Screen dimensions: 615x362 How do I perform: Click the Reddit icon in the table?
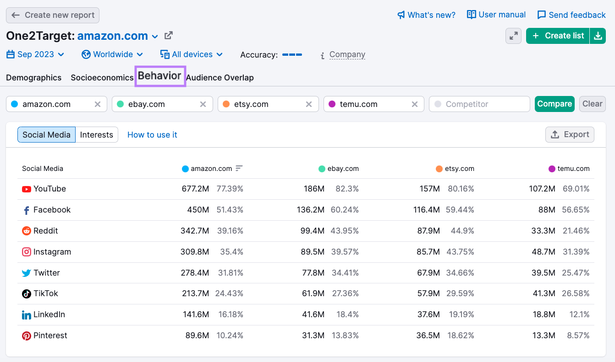27,231
